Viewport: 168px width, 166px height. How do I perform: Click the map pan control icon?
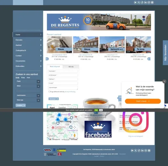(75, 127)
